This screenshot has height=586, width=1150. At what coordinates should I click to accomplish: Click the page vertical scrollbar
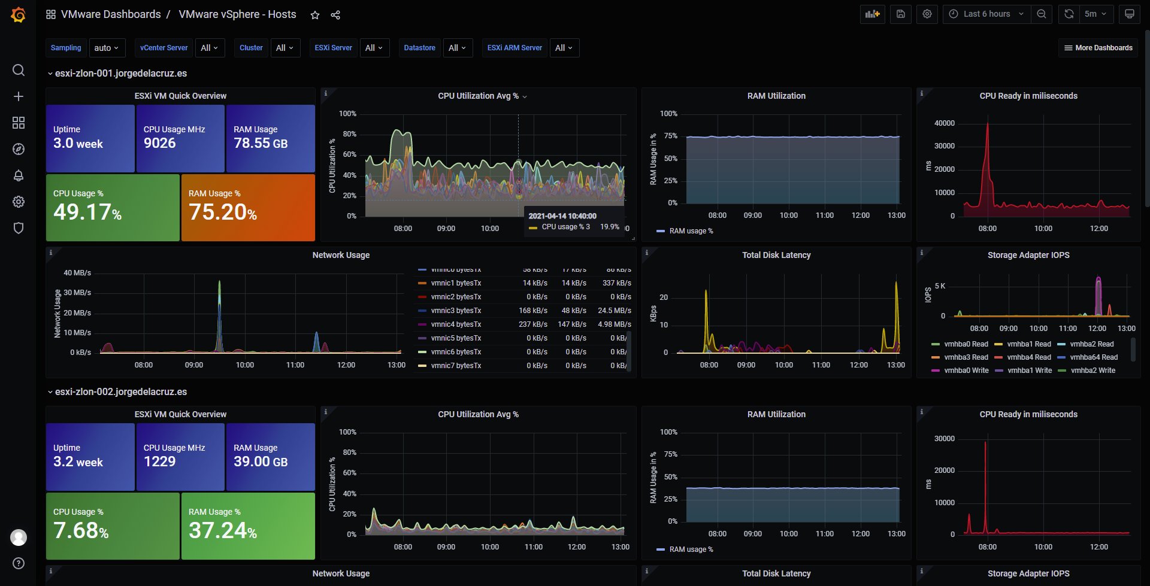[x=1146, y=119]
